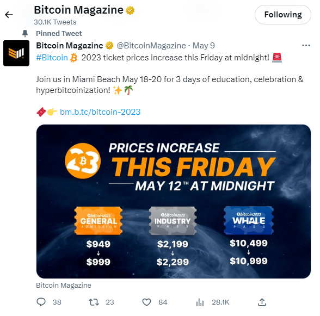Click the pinned tweet pin icon
320x316 pixels.
25,34
